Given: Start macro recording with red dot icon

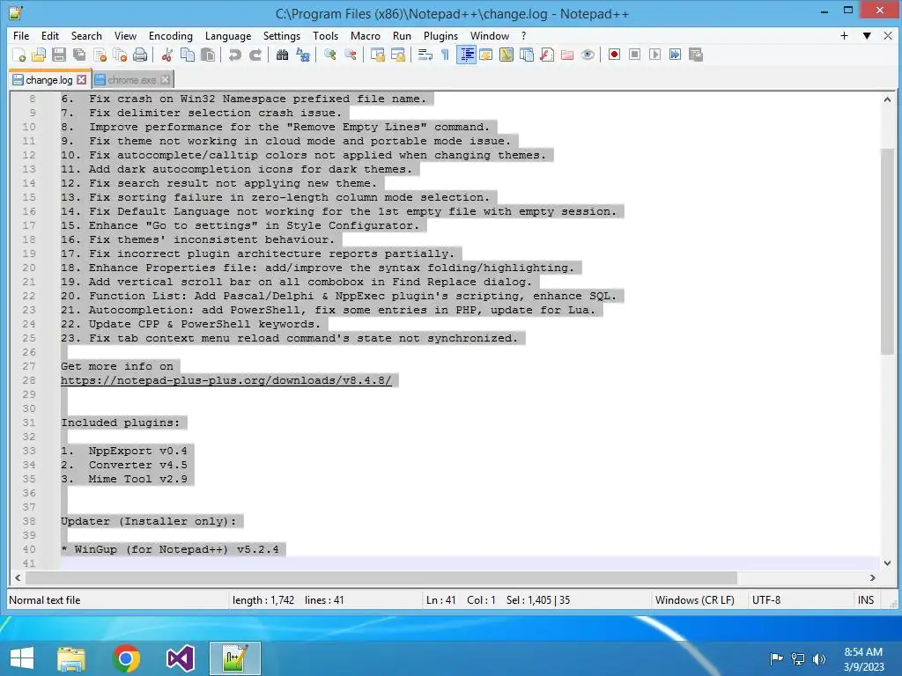Looking at the screenshot, I should click(x=614, y=55).
